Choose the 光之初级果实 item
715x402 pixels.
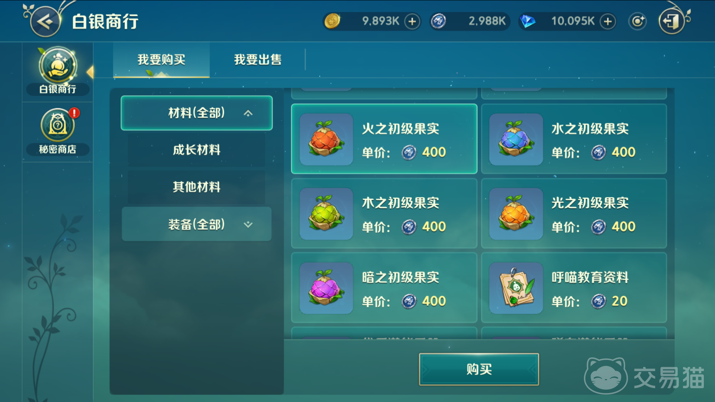(x=574, y=213)
